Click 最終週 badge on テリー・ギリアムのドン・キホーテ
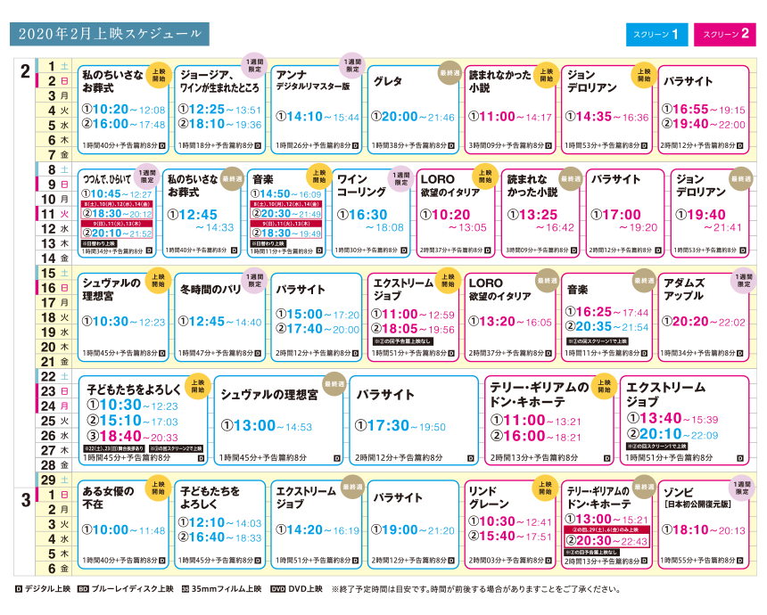 pyautogui.click(x=644, y=487)
